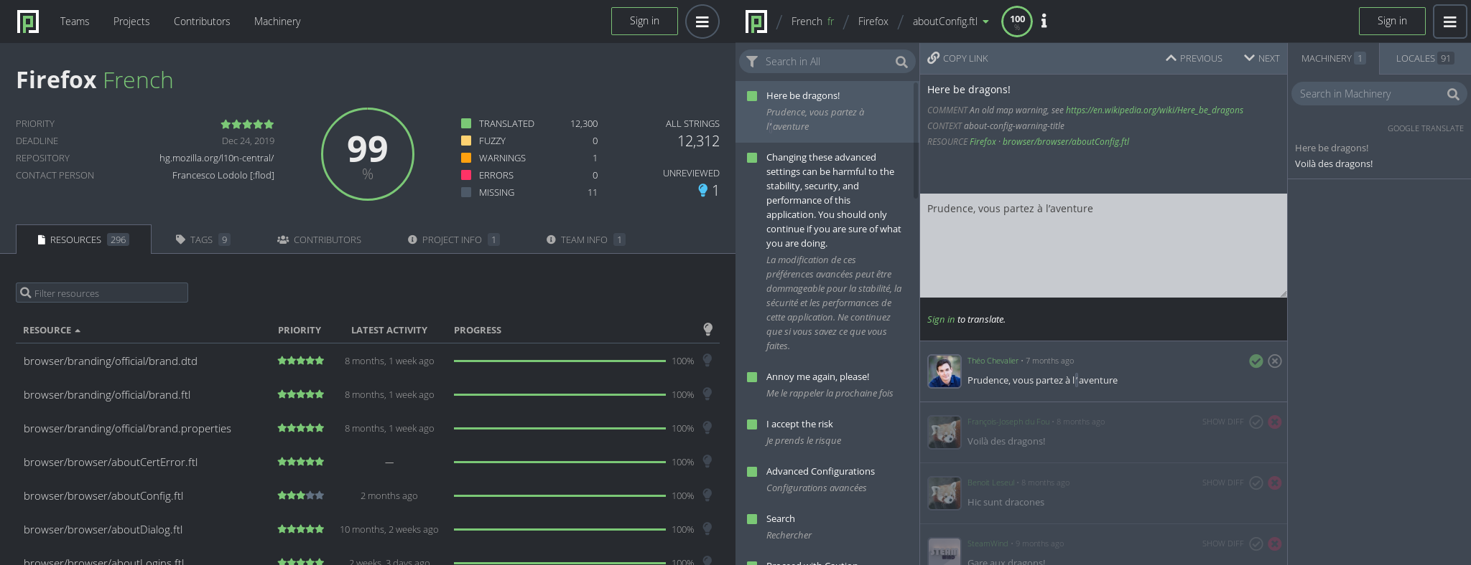The image size is (1471, 565).
Task: Focus the Search in Machinery field
Action: [x=1378, y=94]
